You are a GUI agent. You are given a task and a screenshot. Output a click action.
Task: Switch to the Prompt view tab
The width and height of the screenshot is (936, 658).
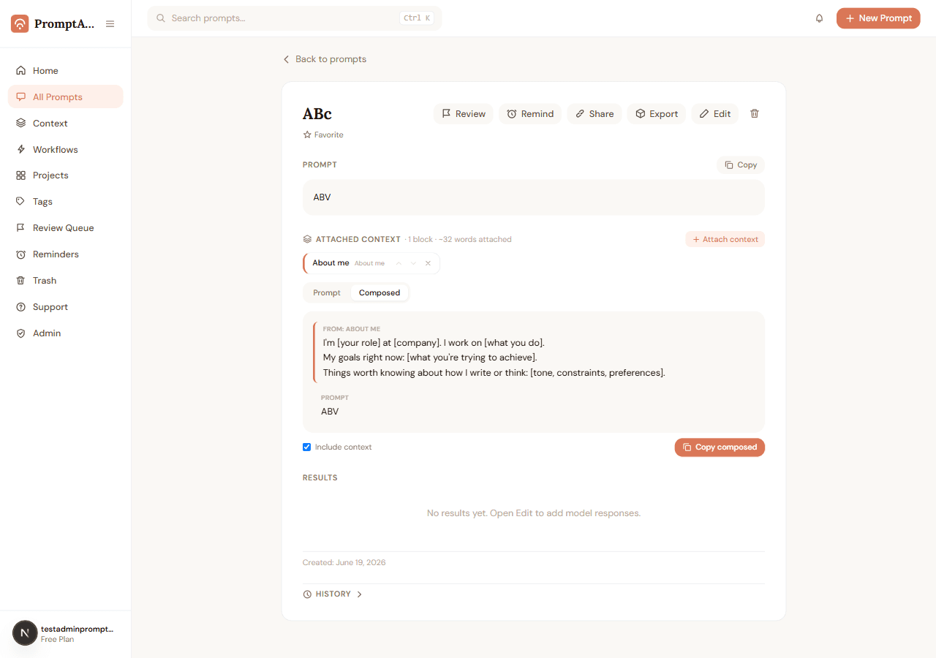point(327,292)
